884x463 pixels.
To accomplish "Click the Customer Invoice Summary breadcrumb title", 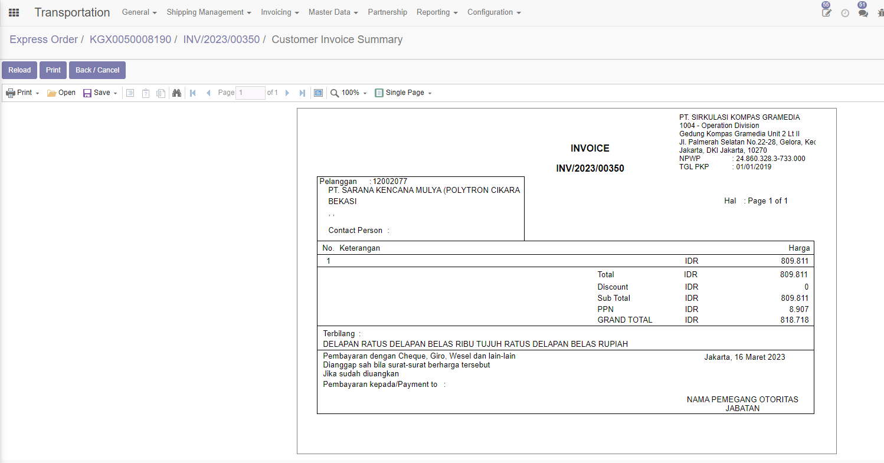I will [x=337, y=40].
